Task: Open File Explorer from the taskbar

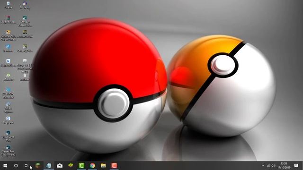Action: coord(103,166)
